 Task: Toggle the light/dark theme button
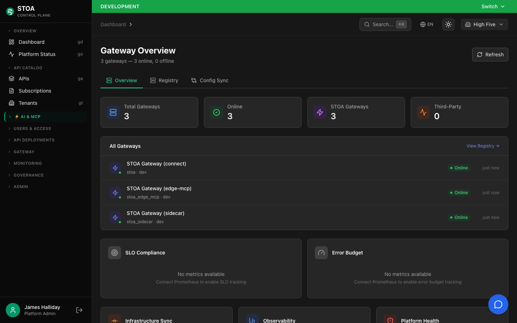click(448, 24)
